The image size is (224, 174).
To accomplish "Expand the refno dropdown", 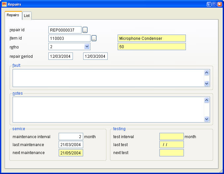I will pos(87,46).
